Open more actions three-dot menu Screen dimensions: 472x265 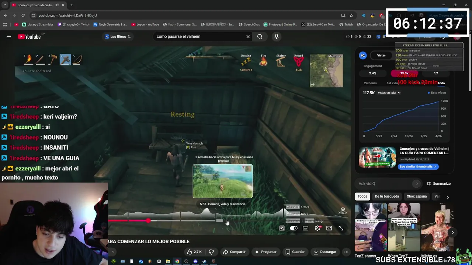point(346,252)
